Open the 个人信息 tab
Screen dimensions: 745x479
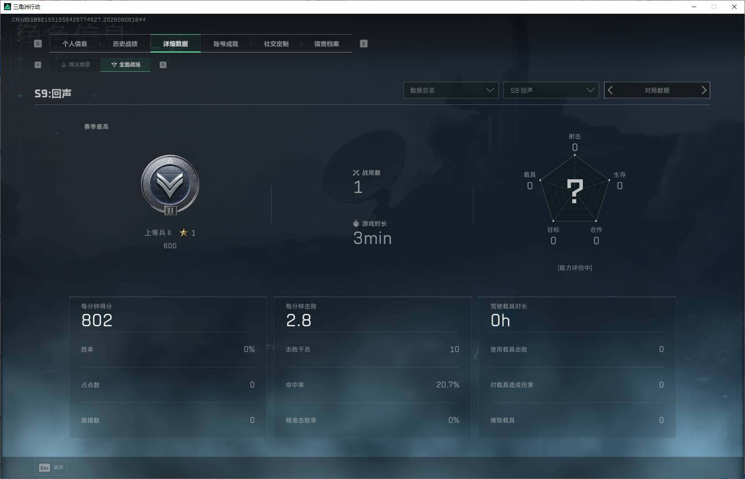75,44
